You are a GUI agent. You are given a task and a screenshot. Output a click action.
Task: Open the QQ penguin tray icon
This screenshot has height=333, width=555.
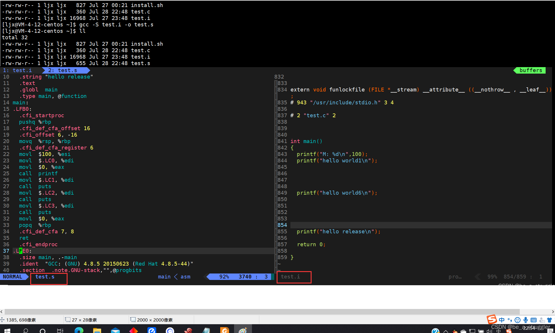coord(455,331)
